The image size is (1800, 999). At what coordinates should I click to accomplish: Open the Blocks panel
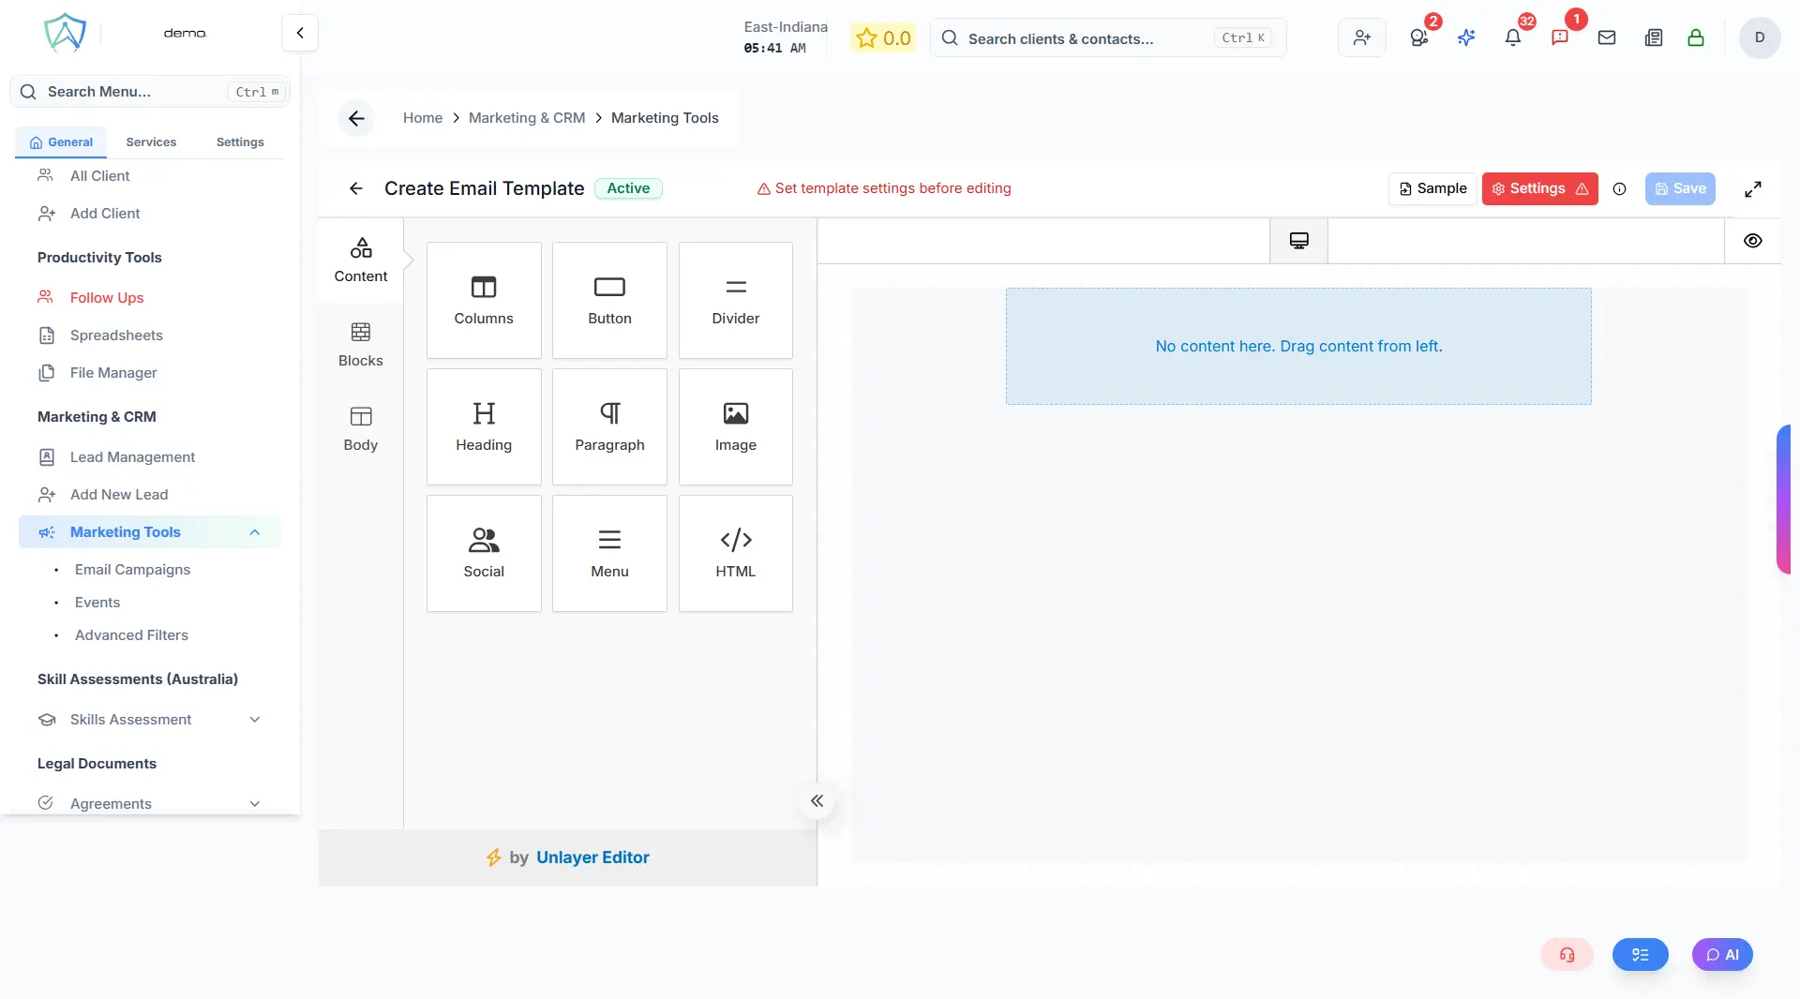(360, 344)
